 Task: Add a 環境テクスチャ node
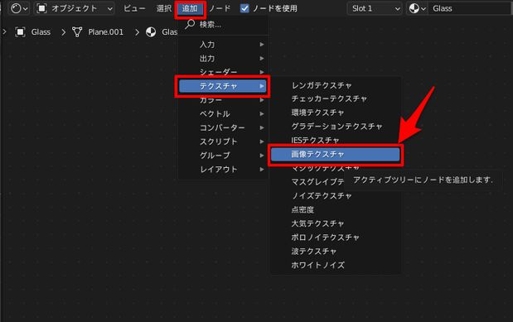click(x=336, y=113)
